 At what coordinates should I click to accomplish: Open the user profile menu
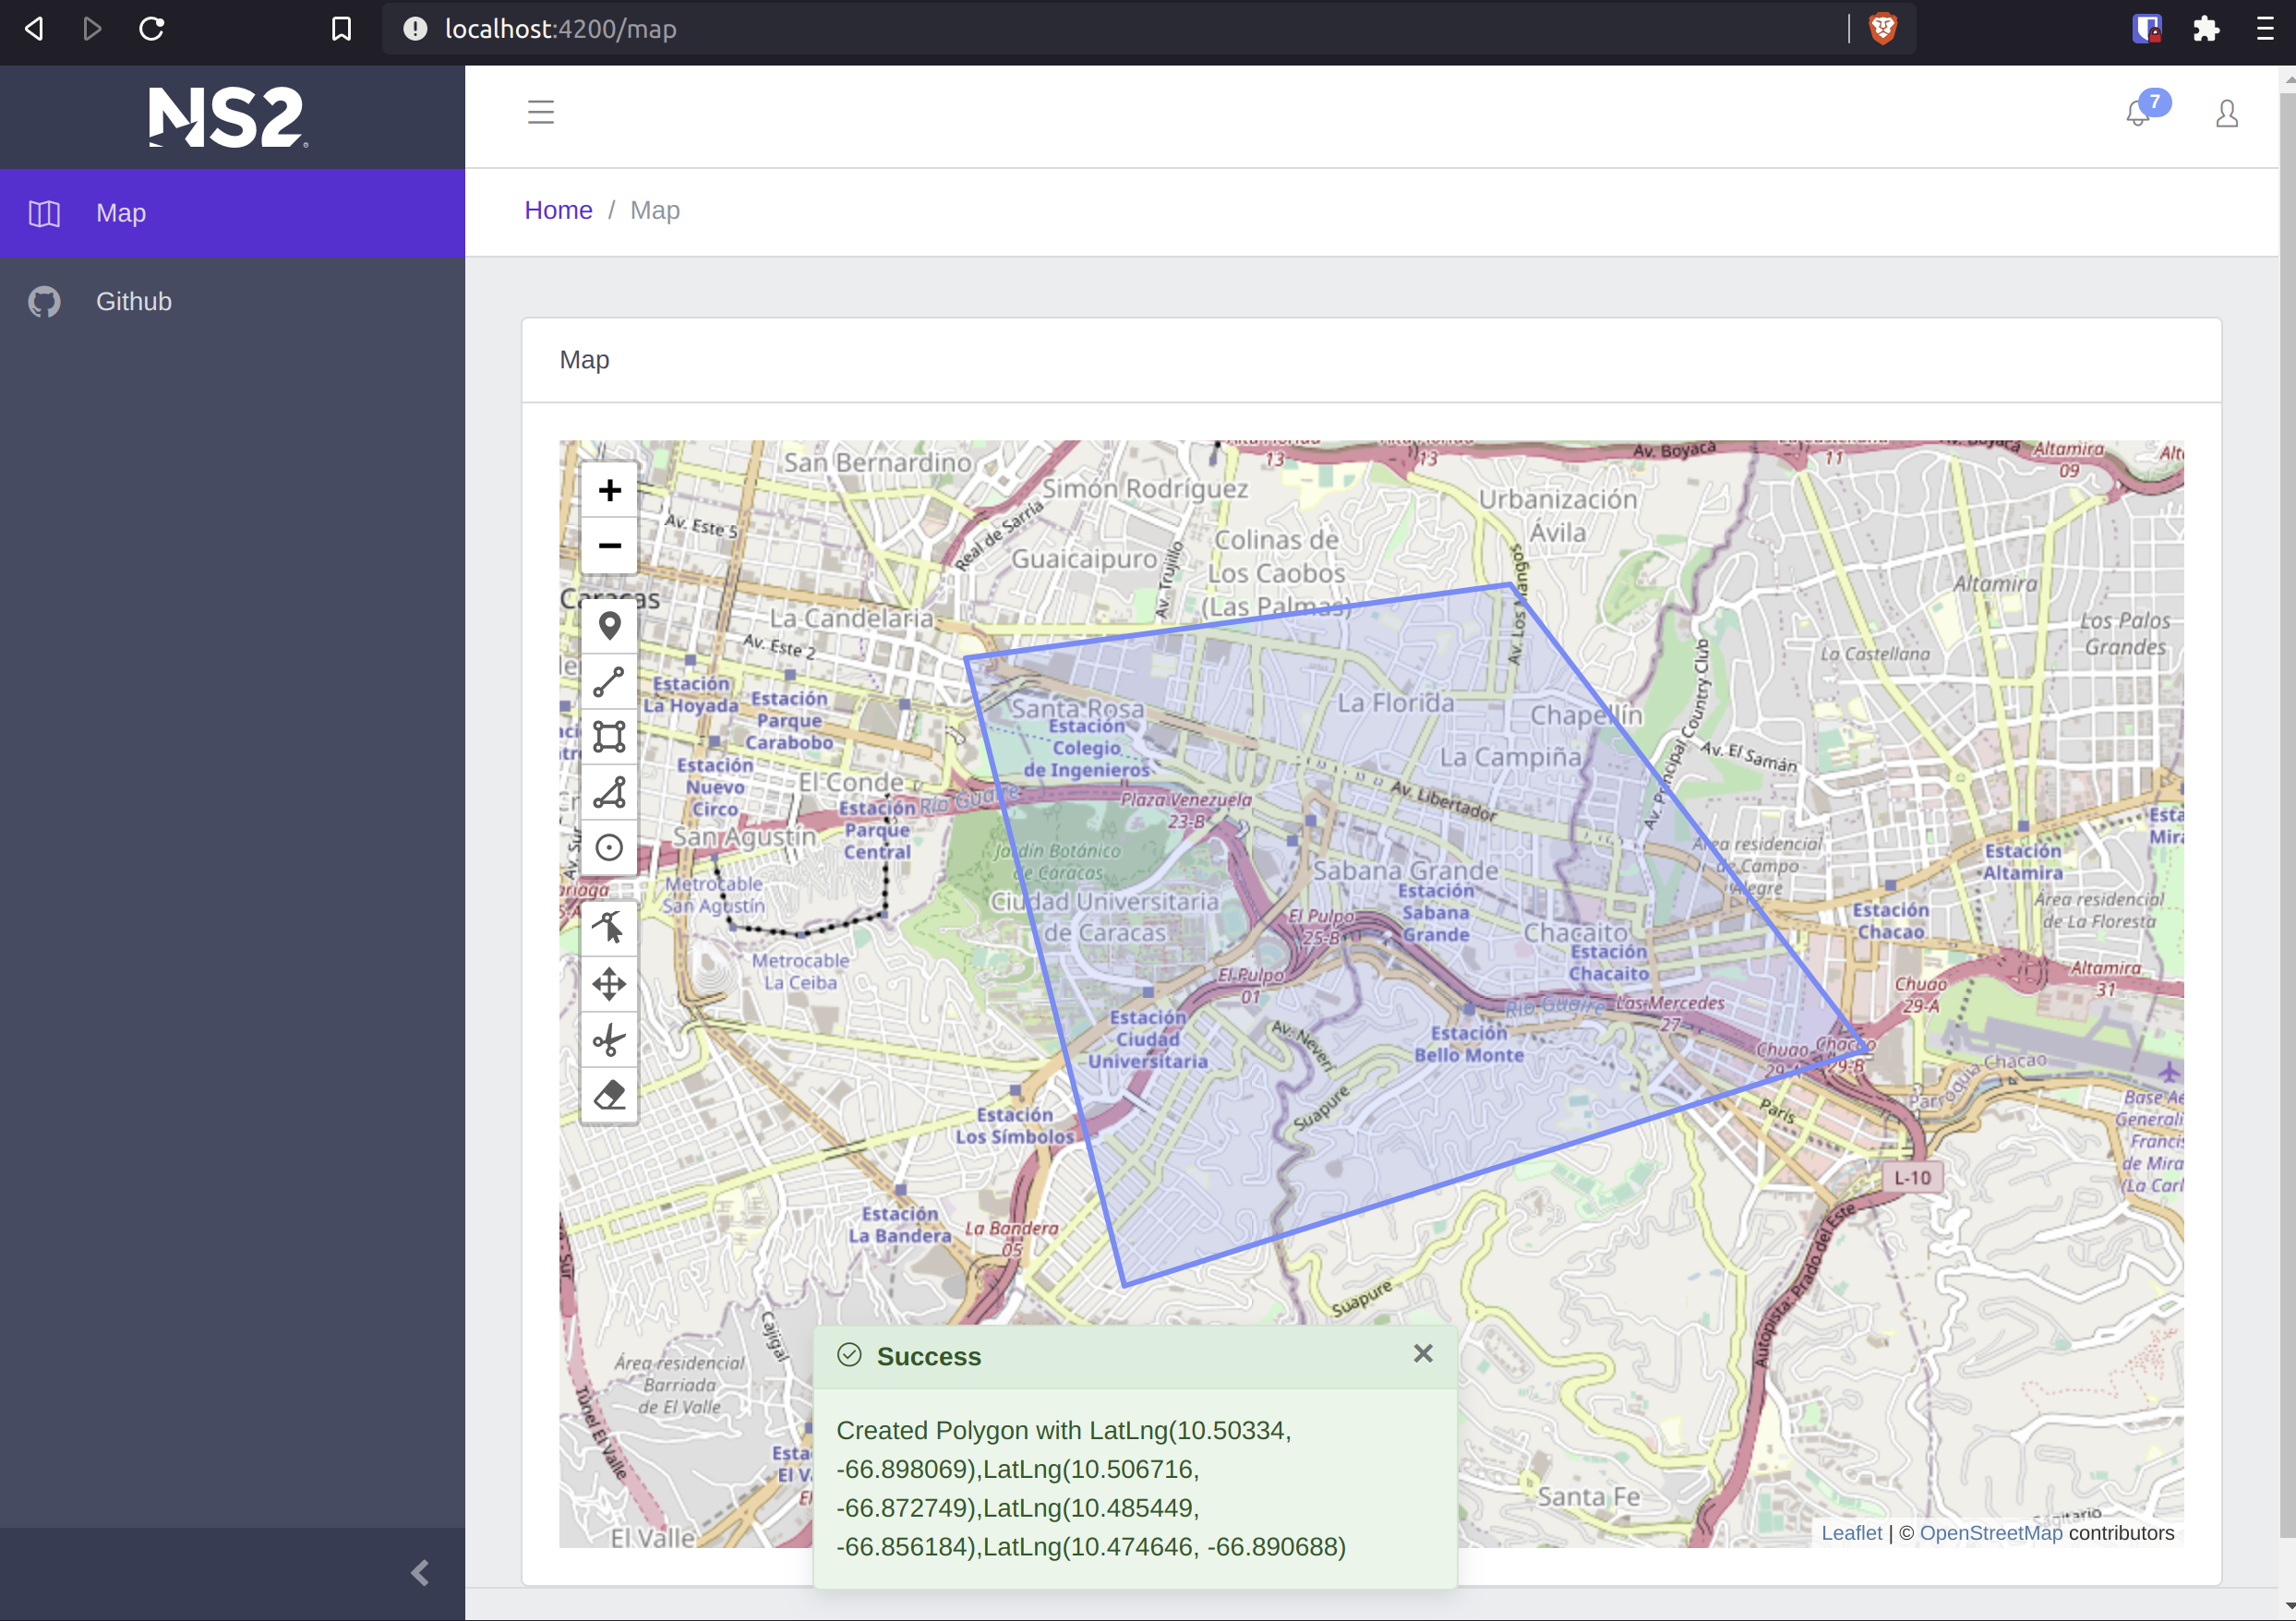tap(2226, 114)
